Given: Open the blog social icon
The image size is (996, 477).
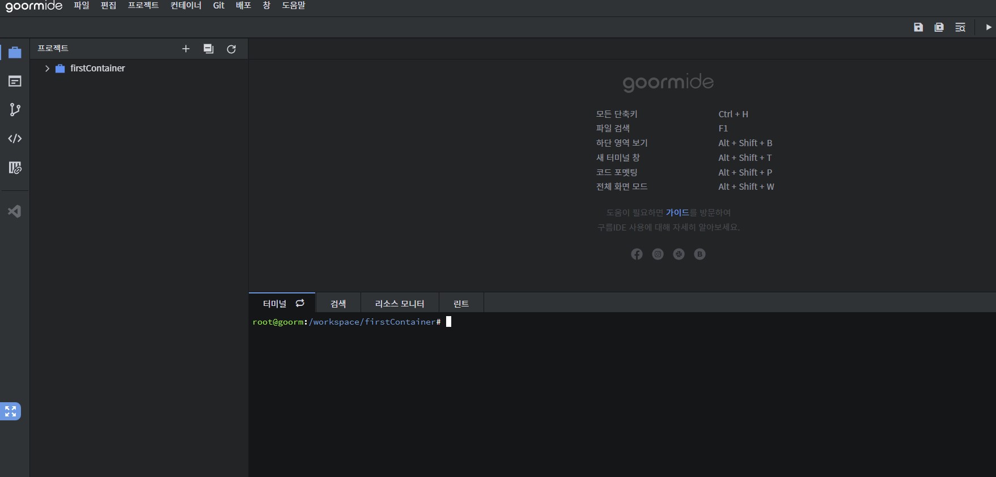Looking at the screenshot, I should [700, 254].
